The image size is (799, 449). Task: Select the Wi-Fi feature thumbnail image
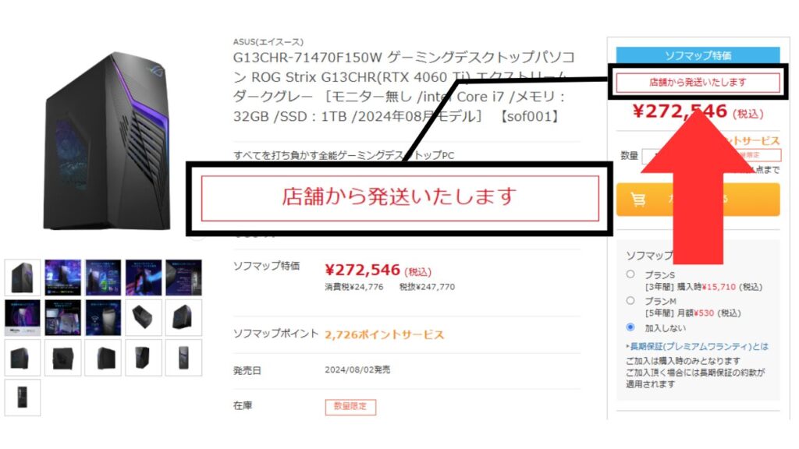(x=103, y=318)
